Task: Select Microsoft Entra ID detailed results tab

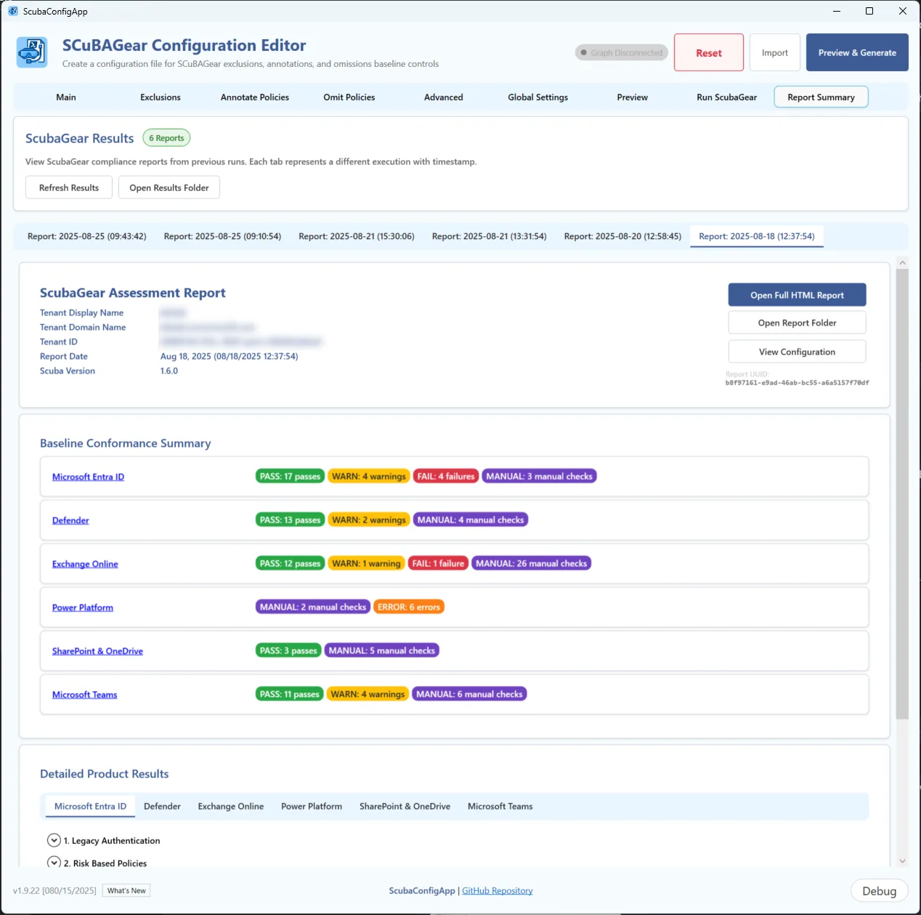Action: coord(91,806)
